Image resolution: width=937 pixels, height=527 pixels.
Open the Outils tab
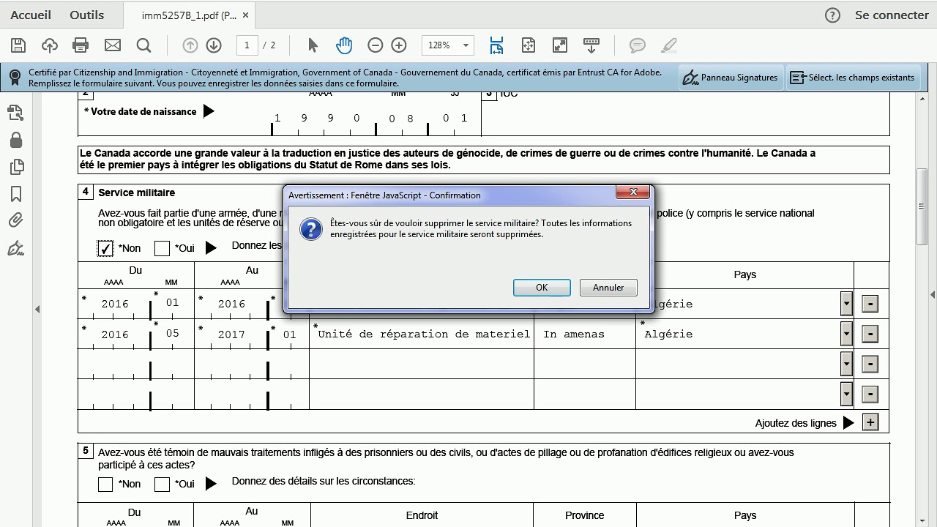87,15
